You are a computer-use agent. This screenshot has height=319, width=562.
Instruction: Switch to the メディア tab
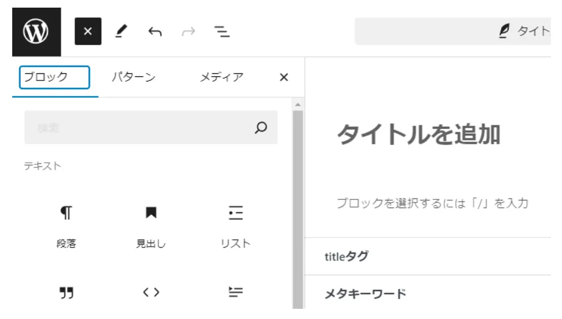pyautogui.click(x=222, y=77)
